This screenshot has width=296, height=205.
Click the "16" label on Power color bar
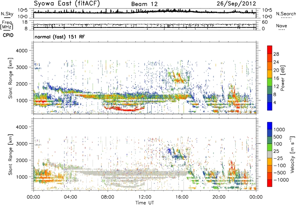[x=276, y=78]
